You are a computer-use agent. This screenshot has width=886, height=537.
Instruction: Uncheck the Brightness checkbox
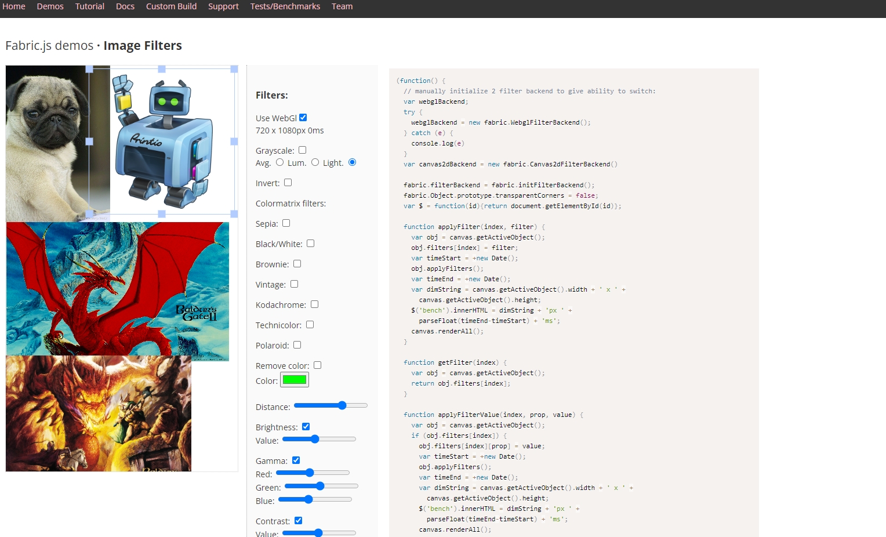(306, 426)
